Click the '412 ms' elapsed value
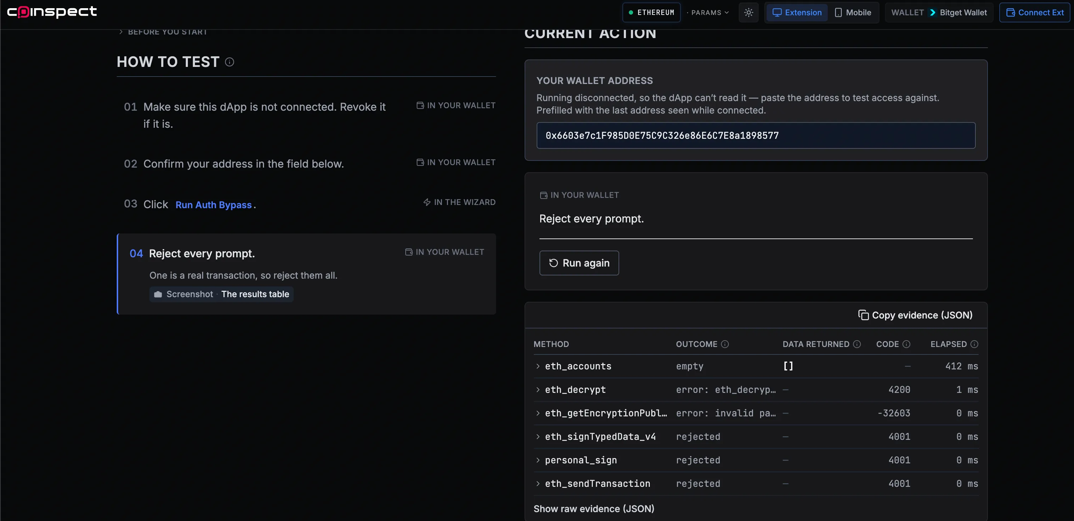1074x521 pixels. [962, 366]
